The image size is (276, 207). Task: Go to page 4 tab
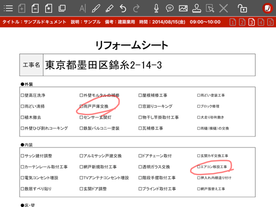click(x=261, y=22)
